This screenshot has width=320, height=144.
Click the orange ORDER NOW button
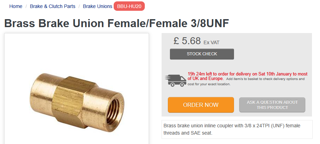tap(201, 105)
